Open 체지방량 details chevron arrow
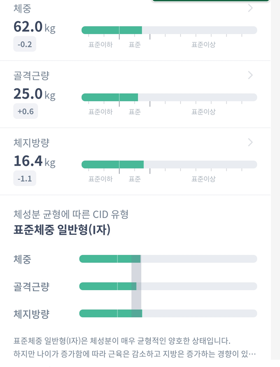 (x=250, y=143)
